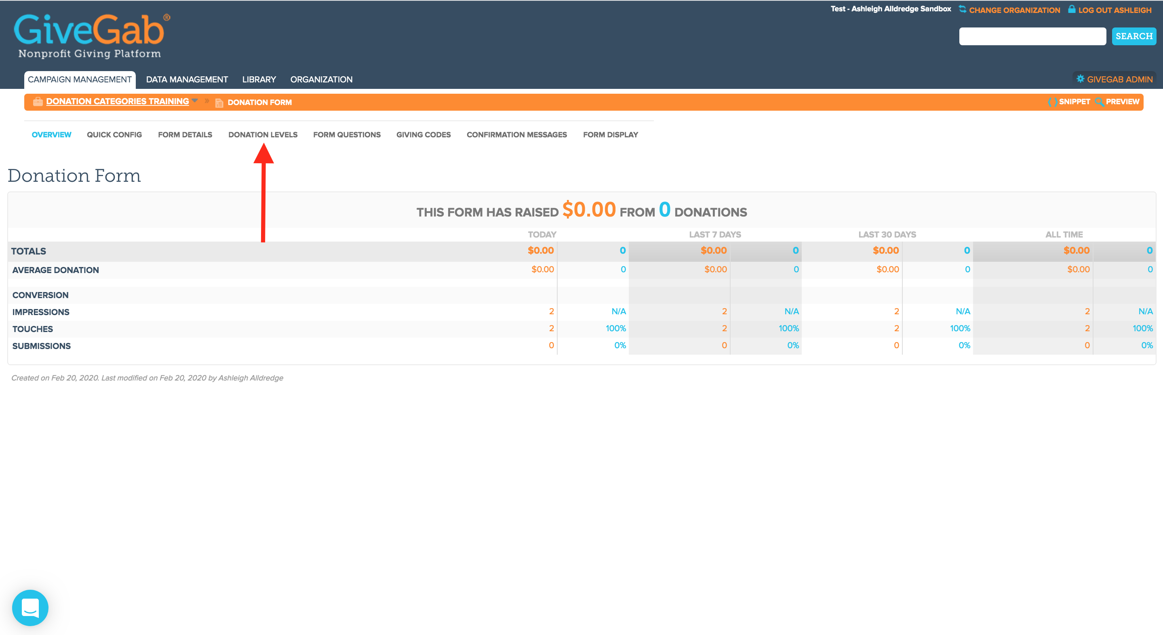Image resolution: width=1163 pixels, height=635 pixels.
Task: Click the Donation Form breadcrumb label
Action: coord(259,103)
